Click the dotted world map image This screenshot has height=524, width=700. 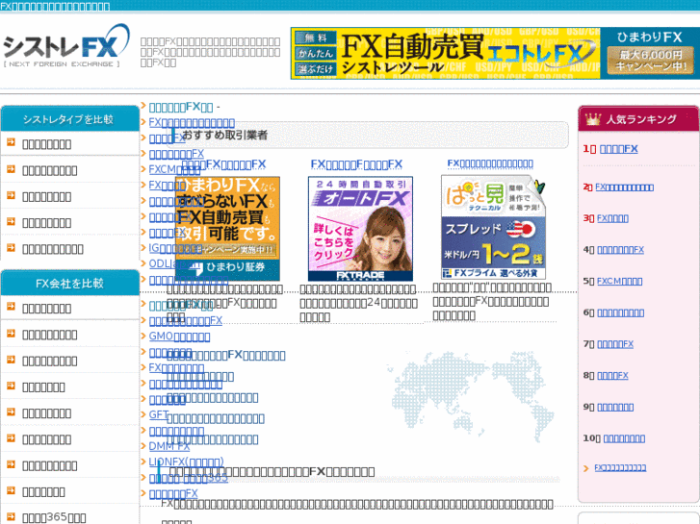pyautogui.click(x=473, y=396)
